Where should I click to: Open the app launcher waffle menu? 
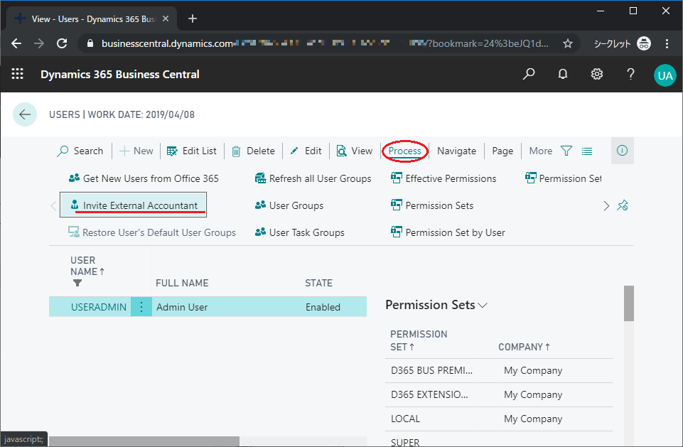pos(18,74)
